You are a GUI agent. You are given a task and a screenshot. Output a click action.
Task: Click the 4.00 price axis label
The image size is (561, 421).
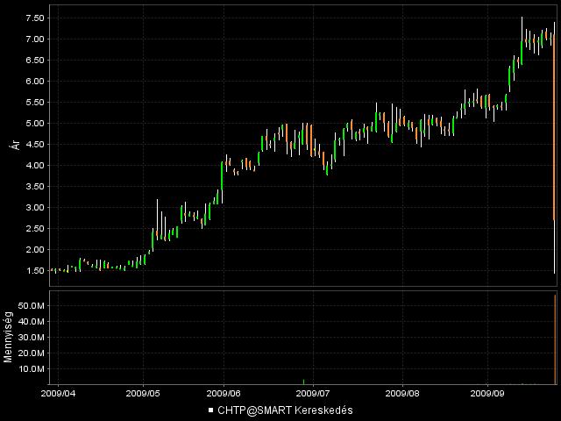[35, 166]
